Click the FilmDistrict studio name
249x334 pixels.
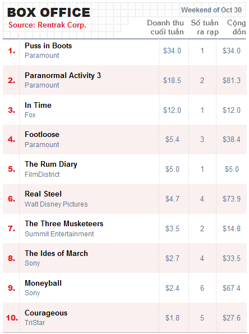pyautogui.click(x=42, y=174)
